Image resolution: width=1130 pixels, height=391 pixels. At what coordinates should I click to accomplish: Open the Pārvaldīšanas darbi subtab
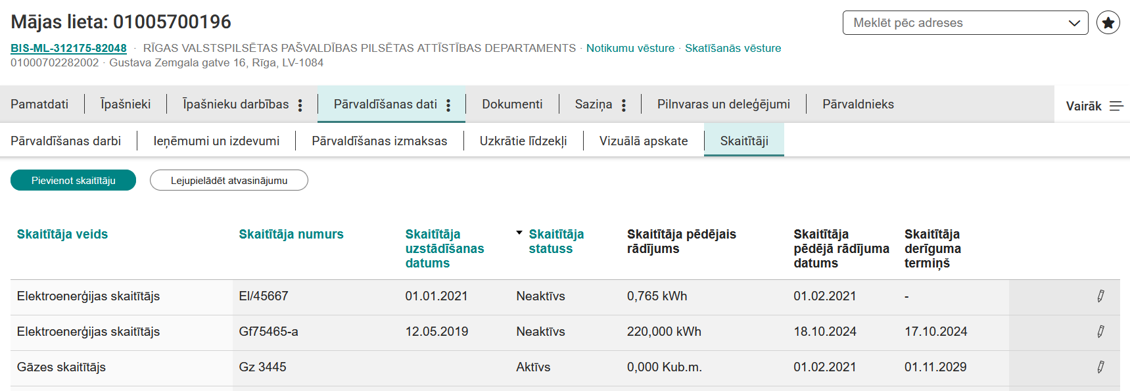(x=66, y=141)
